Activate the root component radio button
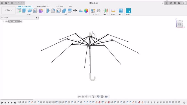 pyautogui.click(x=21, y=22)
